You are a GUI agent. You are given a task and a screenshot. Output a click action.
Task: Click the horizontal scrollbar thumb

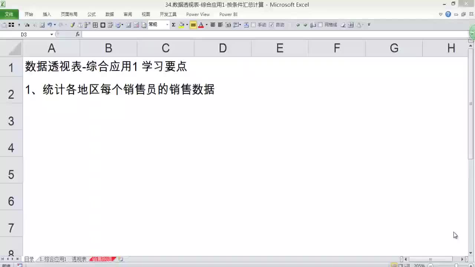[x=431, y=259]
